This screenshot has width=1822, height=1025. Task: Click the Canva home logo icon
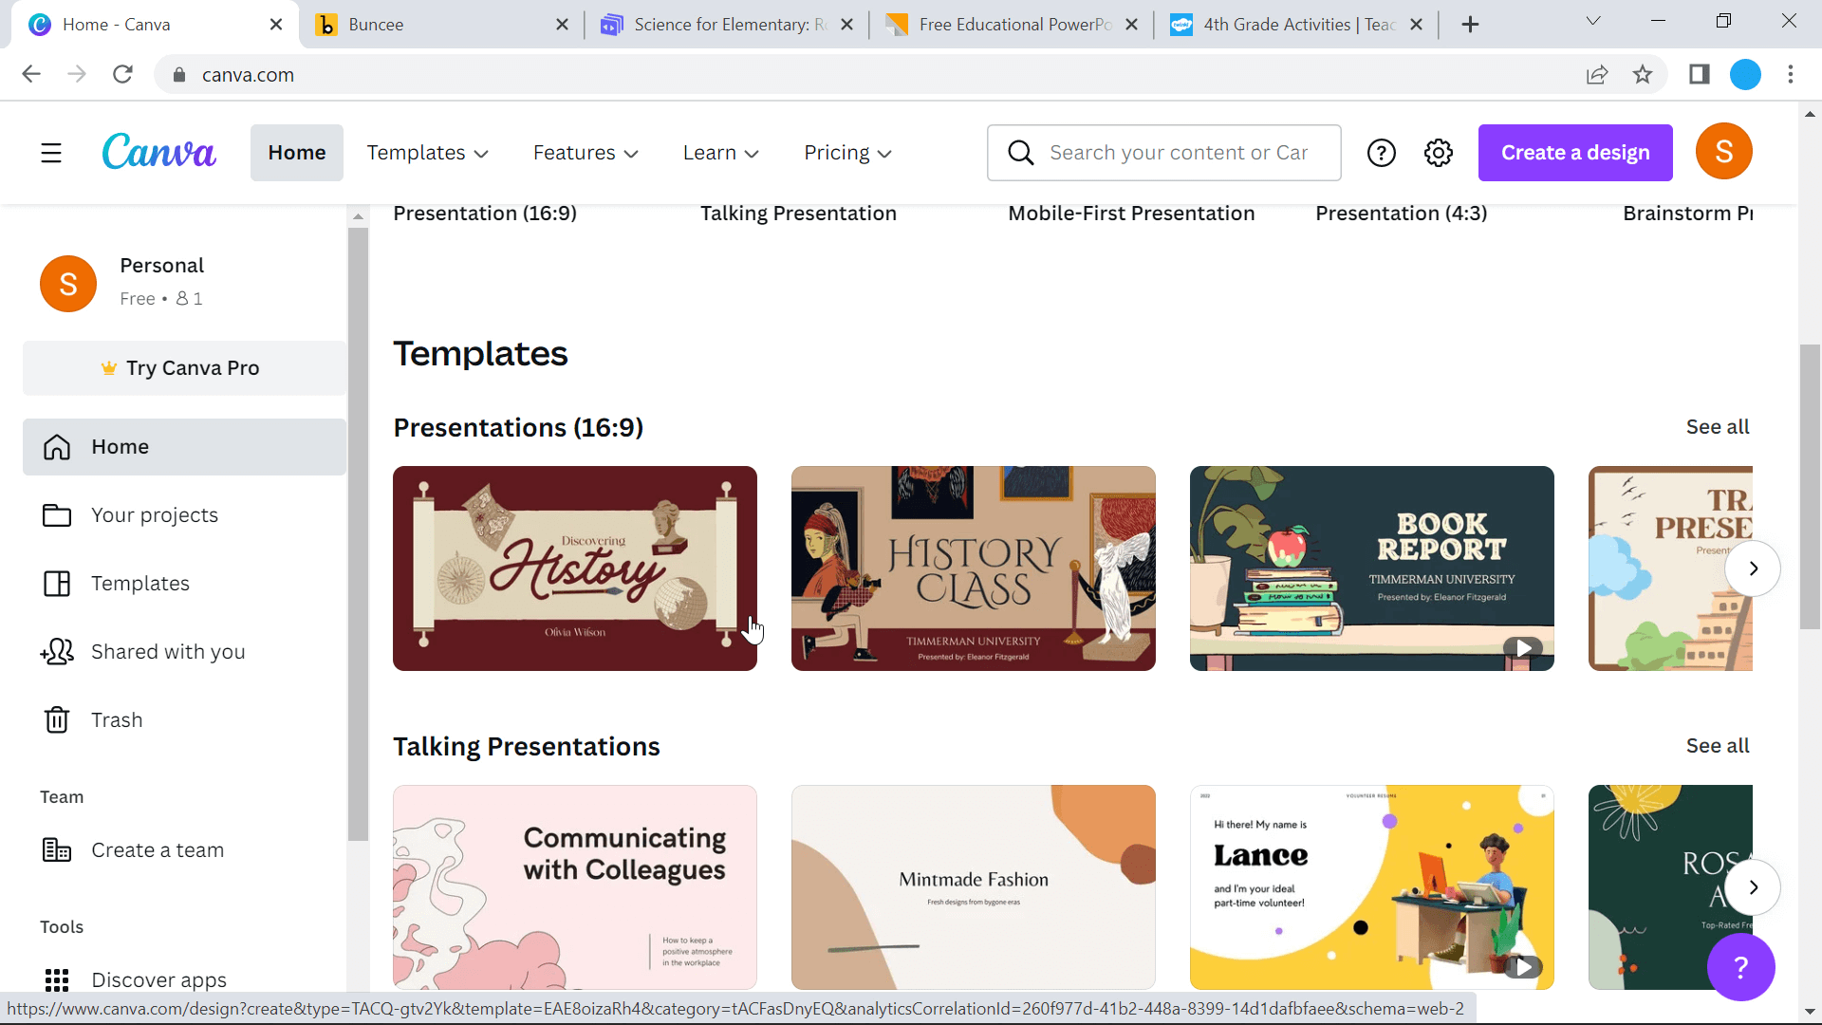[160, 153]
